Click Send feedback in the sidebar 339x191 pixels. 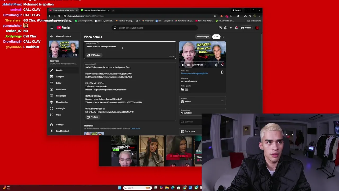(x=64, y=131)
